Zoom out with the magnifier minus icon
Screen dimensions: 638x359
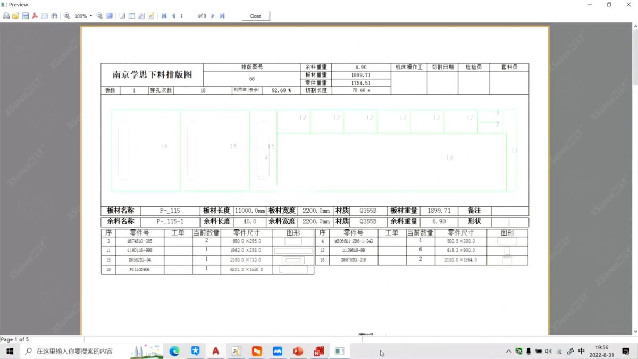tap(99, 16)
